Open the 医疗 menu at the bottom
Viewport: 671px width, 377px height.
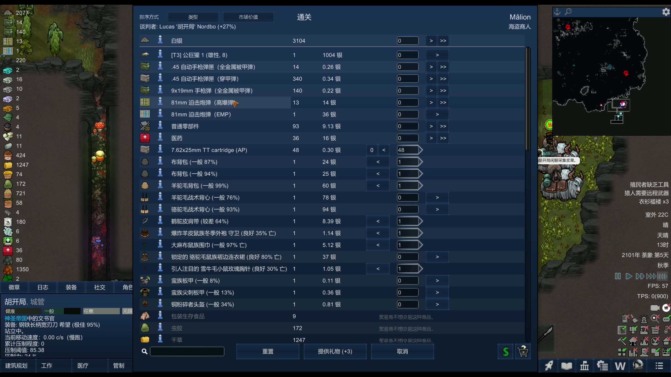pos(83,365)
